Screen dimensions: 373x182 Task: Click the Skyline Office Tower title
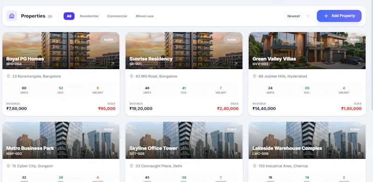pyautogui.click(x=153, y=148)
